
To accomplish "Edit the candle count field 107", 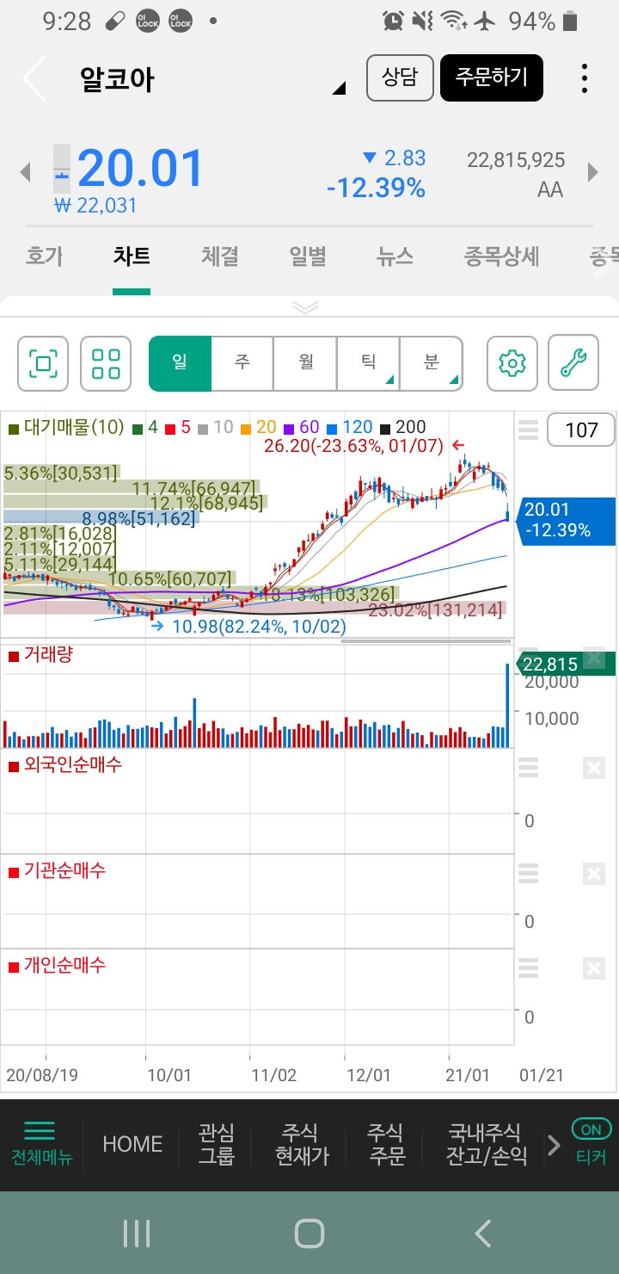I will coord(581,430).
